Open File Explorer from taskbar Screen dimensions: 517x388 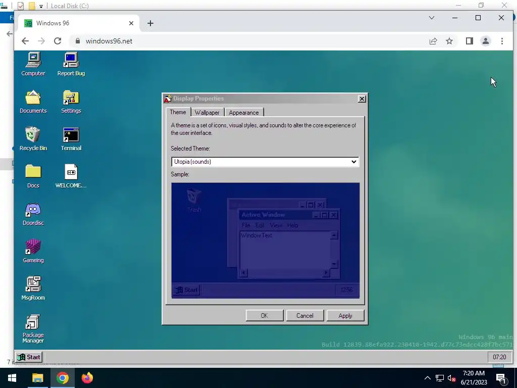coord(37,378)
